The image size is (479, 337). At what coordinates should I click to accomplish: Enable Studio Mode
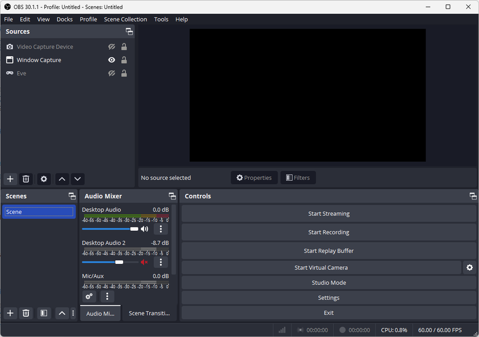(329, 282)
